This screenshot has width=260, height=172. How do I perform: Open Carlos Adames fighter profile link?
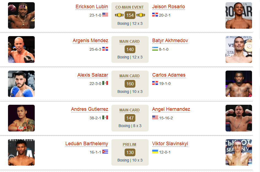coord(169,75)
